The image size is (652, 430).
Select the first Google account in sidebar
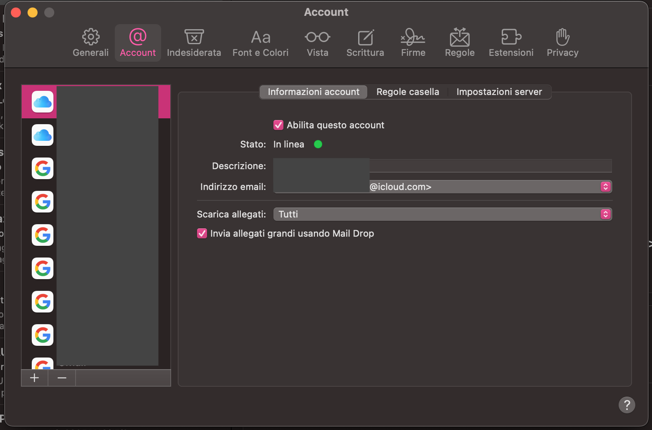point(43,168)
